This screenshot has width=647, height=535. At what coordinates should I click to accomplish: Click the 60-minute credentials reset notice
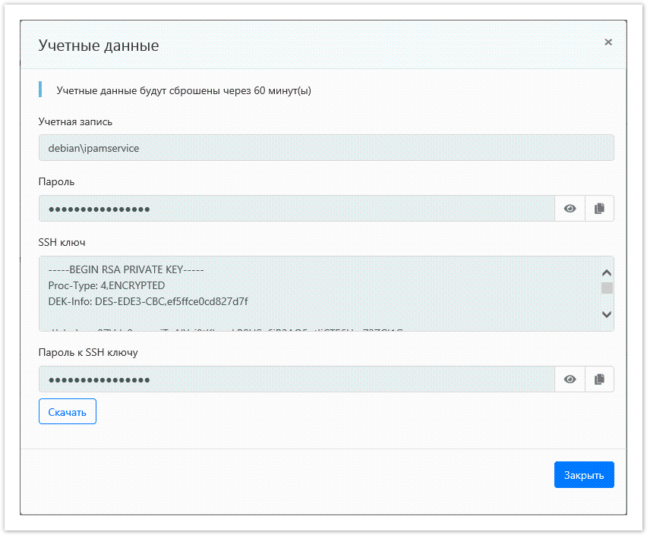(x=184, y=91)
